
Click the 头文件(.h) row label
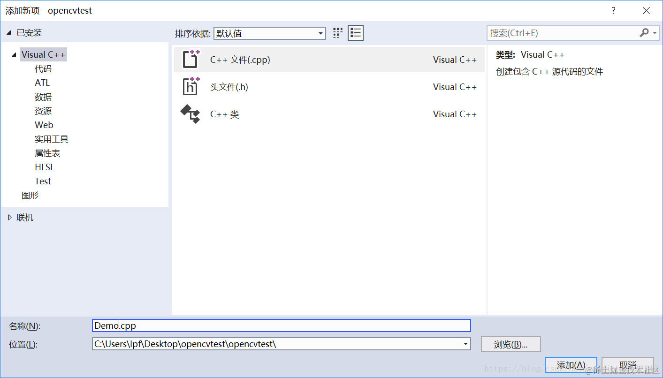coord(229,87)
